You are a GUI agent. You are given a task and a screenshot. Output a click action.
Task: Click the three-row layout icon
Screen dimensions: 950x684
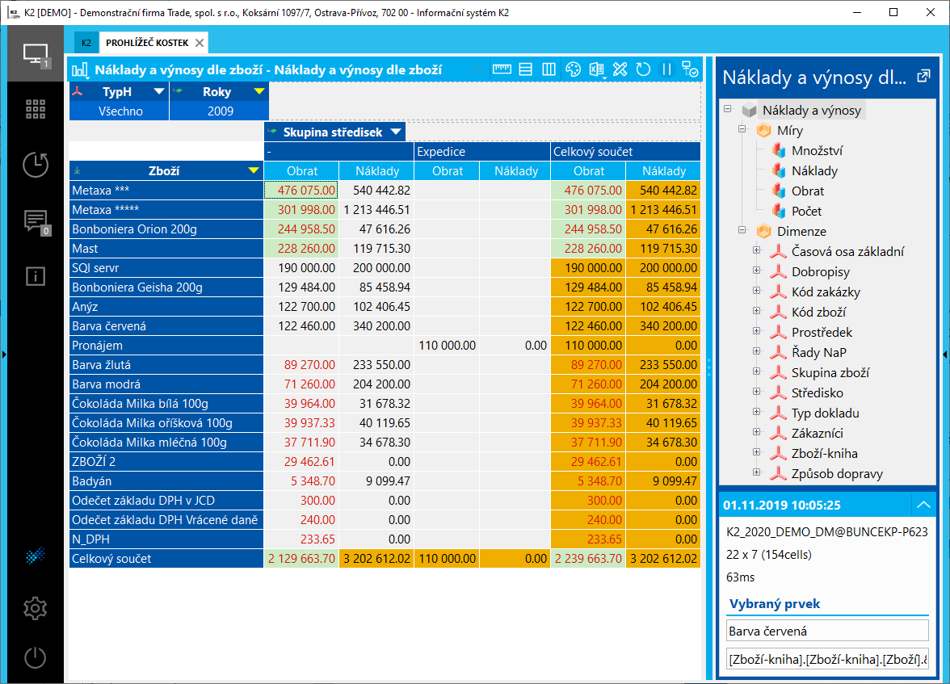pos(525,69)
